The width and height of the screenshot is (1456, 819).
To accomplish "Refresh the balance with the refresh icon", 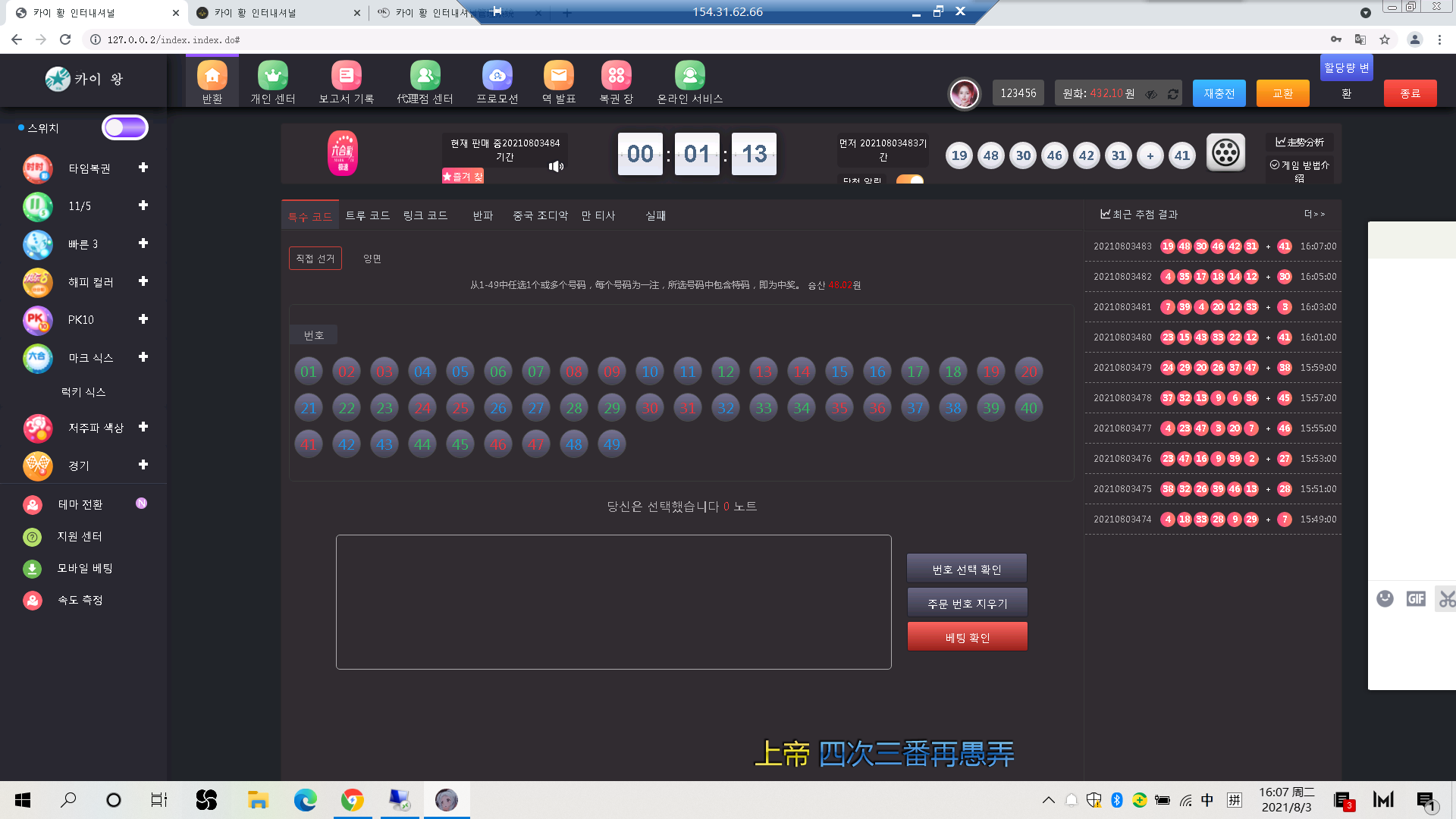I will pyautogui.click(x=1173, y=94).
